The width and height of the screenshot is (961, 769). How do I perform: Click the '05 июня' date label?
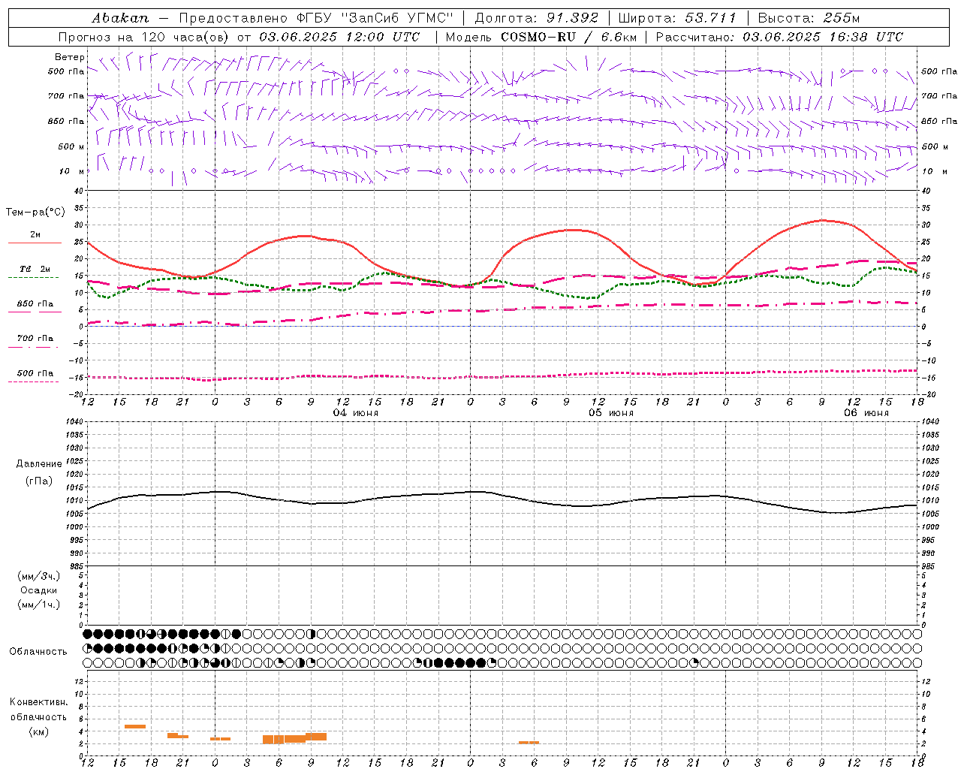610,413
